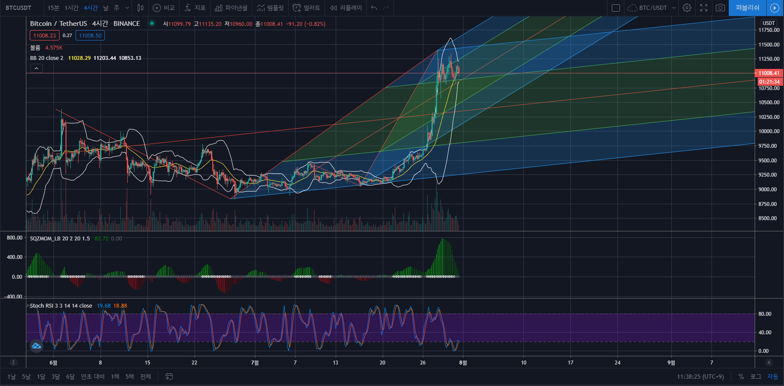Select the 15분 timeframe
Image resolution: width=784 pixels, height=386 pixels.
pos(54,8)
